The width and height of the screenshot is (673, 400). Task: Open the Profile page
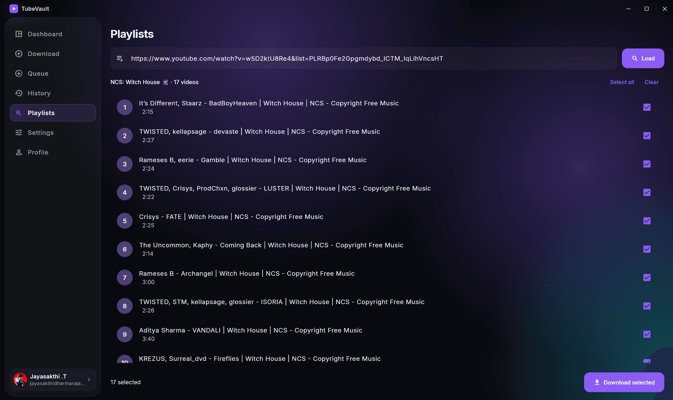tap(53, 152)
